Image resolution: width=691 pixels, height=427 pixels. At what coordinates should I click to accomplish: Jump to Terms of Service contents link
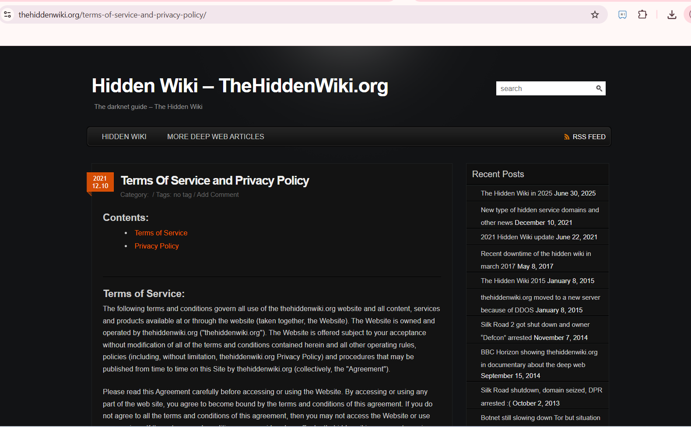coord(161,233)
